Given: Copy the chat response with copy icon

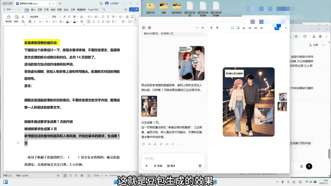Looking at the screenshot, I should point(143,144).
